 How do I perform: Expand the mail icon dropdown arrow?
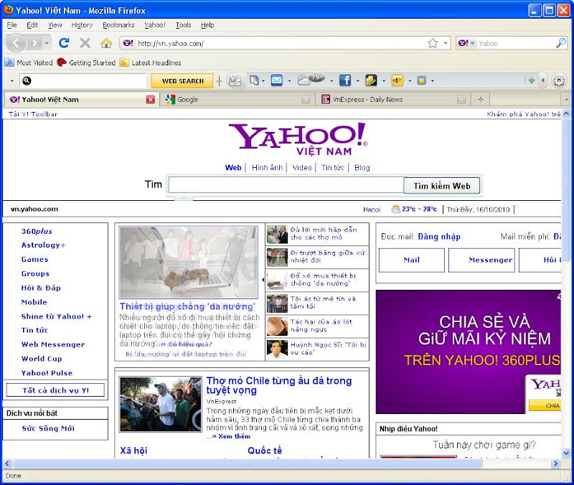[x=289, y=80]
